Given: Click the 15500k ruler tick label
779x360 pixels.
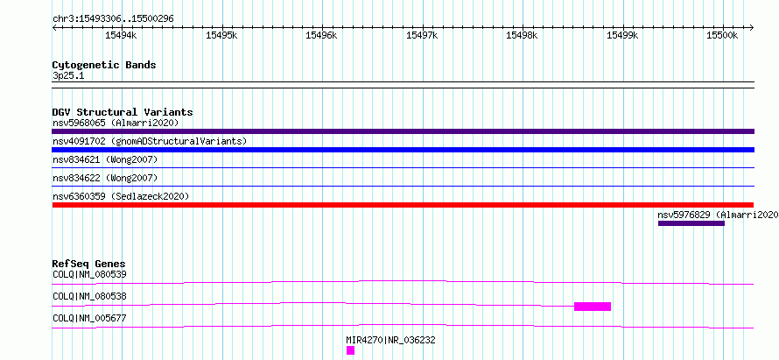Looking at the screenshot, I should [x=722, y=35].
